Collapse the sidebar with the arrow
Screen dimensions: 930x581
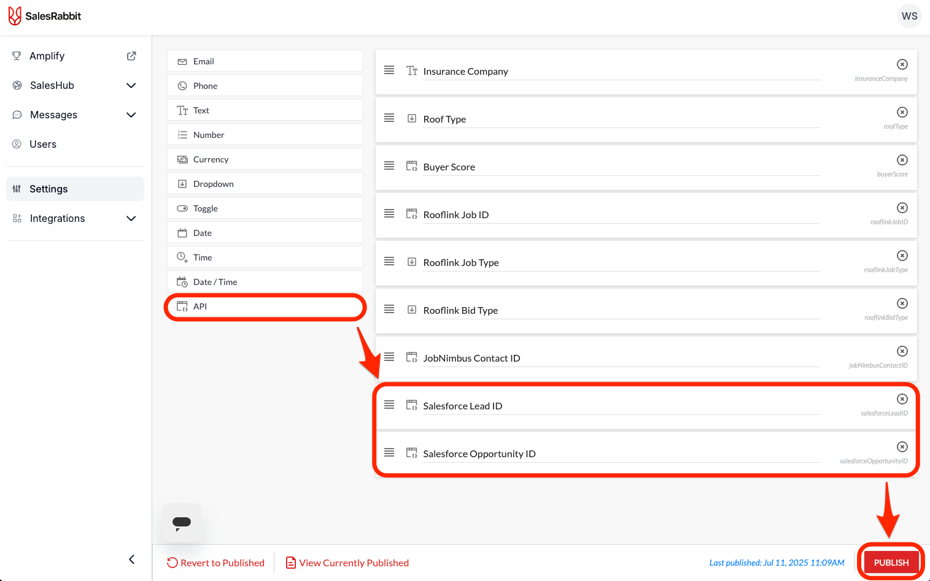(132, 559)
